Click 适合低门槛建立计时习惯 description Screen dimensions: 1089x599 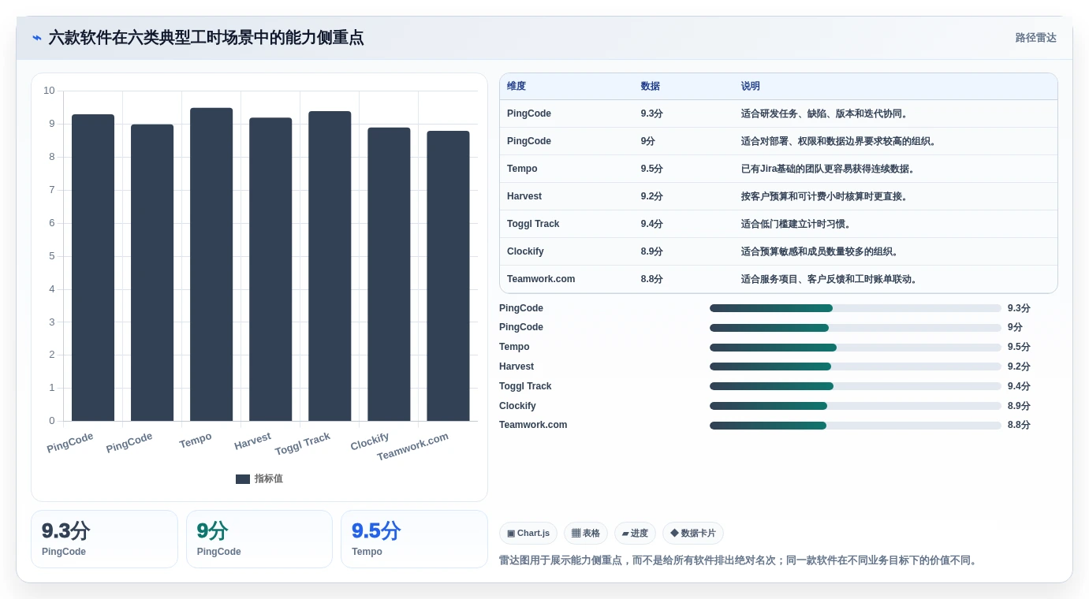[x=796, y=224]
